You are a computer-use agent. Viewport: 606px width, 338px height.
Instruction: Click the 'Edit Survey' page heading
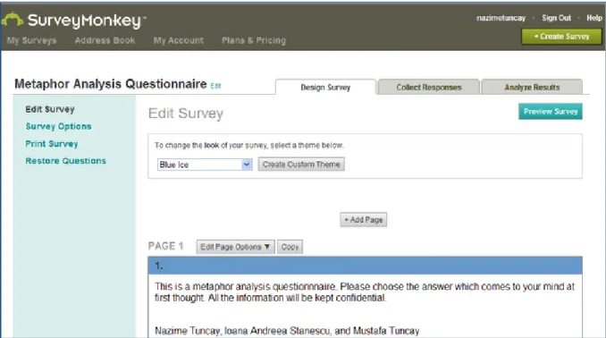point(186,114)
